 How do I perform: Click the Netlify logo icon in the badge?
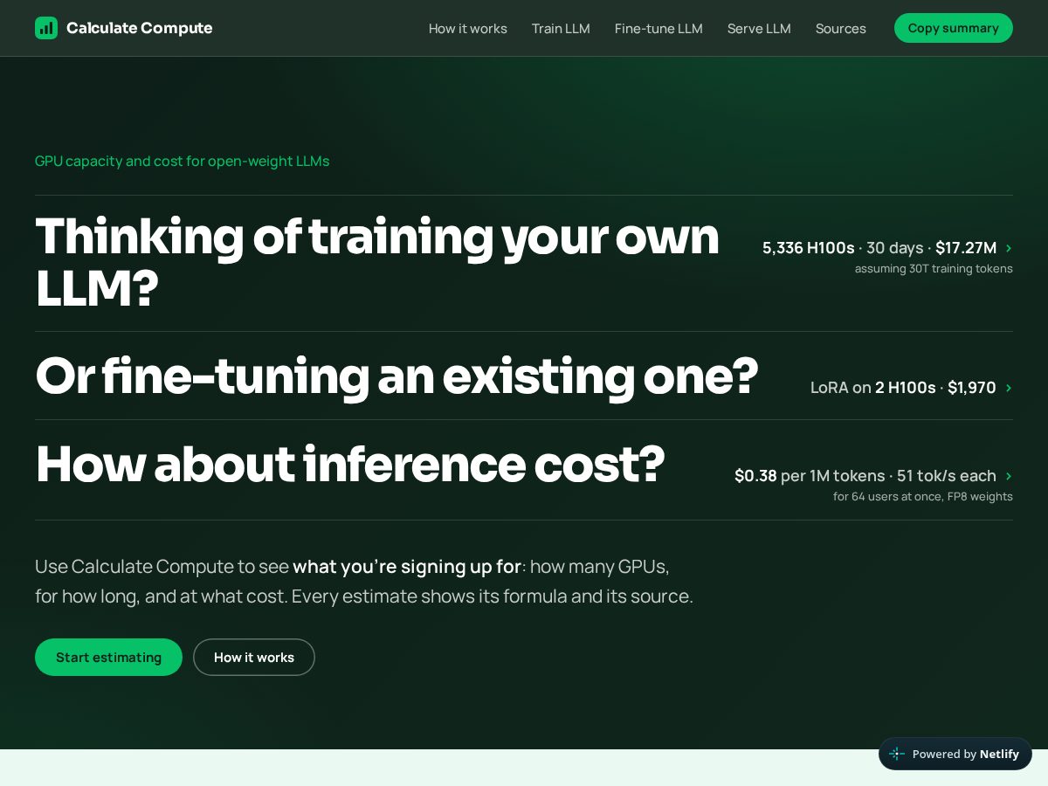point(897,754)
